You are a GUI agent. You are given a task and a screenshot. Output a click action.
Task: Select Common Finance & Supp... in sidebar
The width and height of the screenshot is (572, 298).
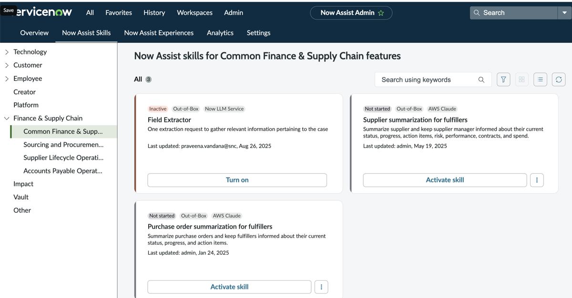(x=63, y=131)
